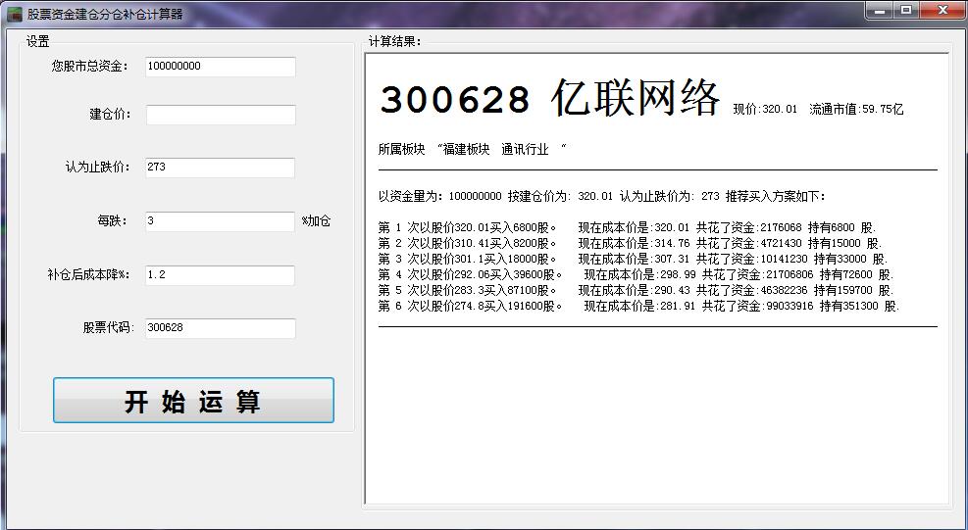Image resolution: width=968 pixels, height=530 pixels.
Task: Click the 计算结果 heading
Action: [x=395, y=42]
